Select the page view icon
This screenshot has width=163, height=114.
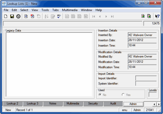coord(79,16)
